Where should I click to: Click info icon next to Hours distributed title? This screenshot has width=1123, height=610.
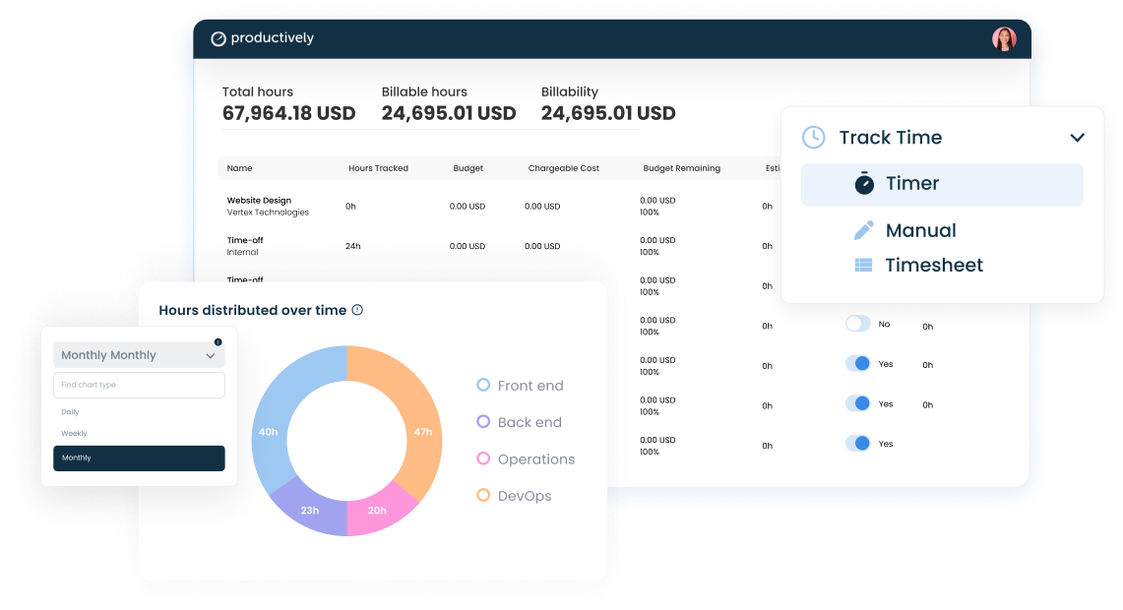[357, 310]
